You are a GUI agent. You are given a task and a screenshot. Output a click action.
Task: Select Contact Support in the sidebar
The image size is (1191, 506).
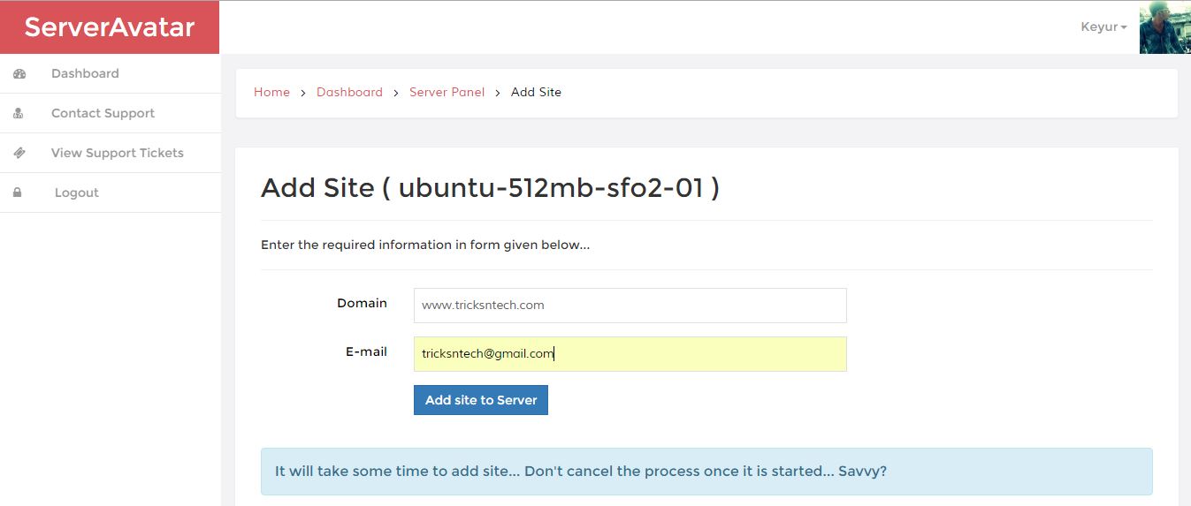tap(110, 114)
